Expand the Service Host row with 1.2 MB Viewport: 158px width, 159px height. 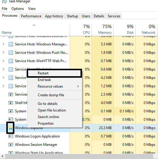4,86
